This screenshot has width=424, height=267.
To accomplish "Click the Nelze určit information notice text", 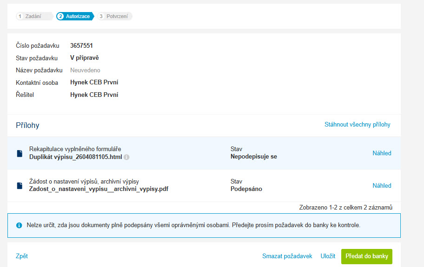I will (193, 225).
